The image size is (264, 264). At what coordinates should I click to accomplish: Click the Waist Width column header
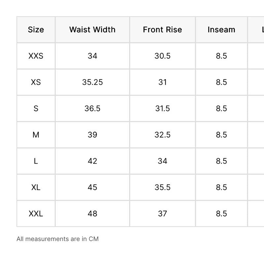tap(92, 30)
